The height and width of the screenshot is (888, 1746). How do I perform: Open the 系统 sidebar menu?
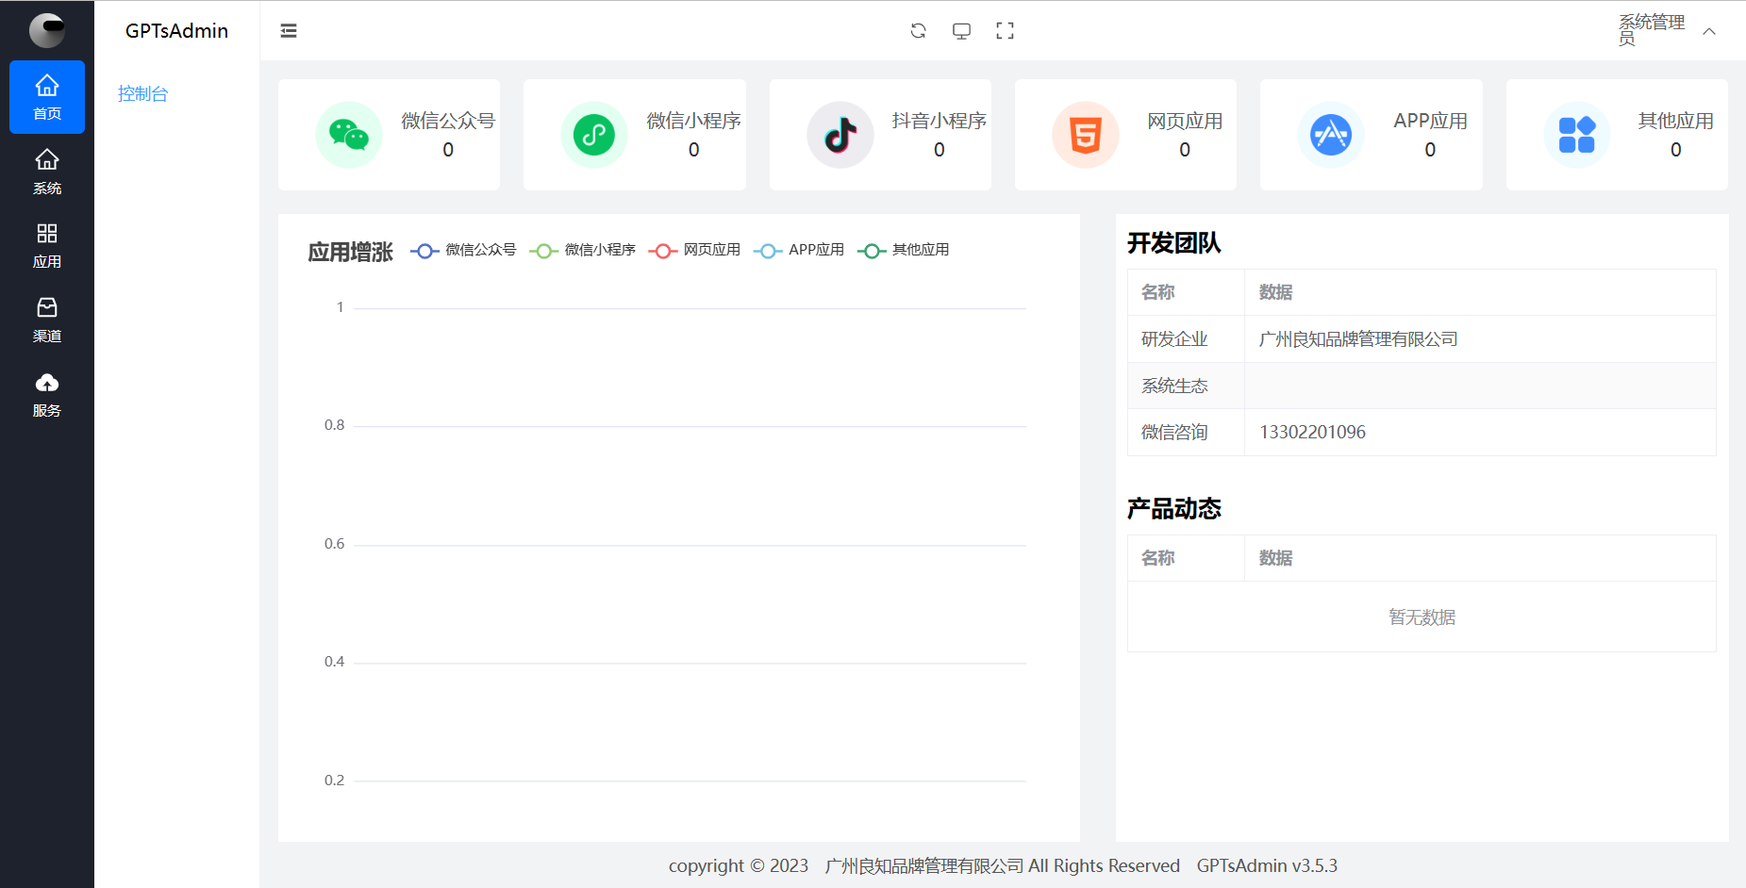coord(47,172)
